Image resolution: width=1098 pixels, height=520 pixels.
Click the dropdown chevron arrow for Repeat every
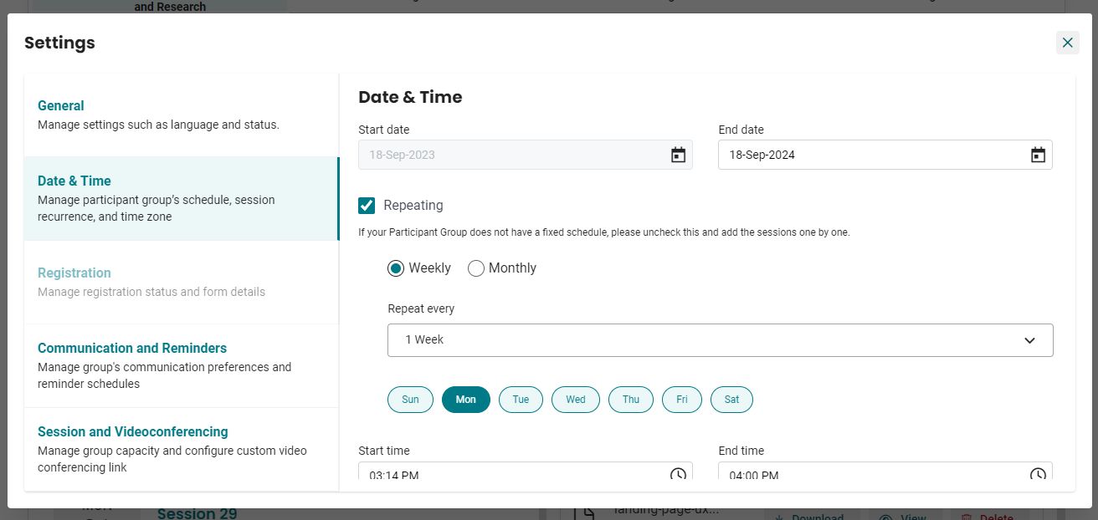click(x=1029, y=340)
